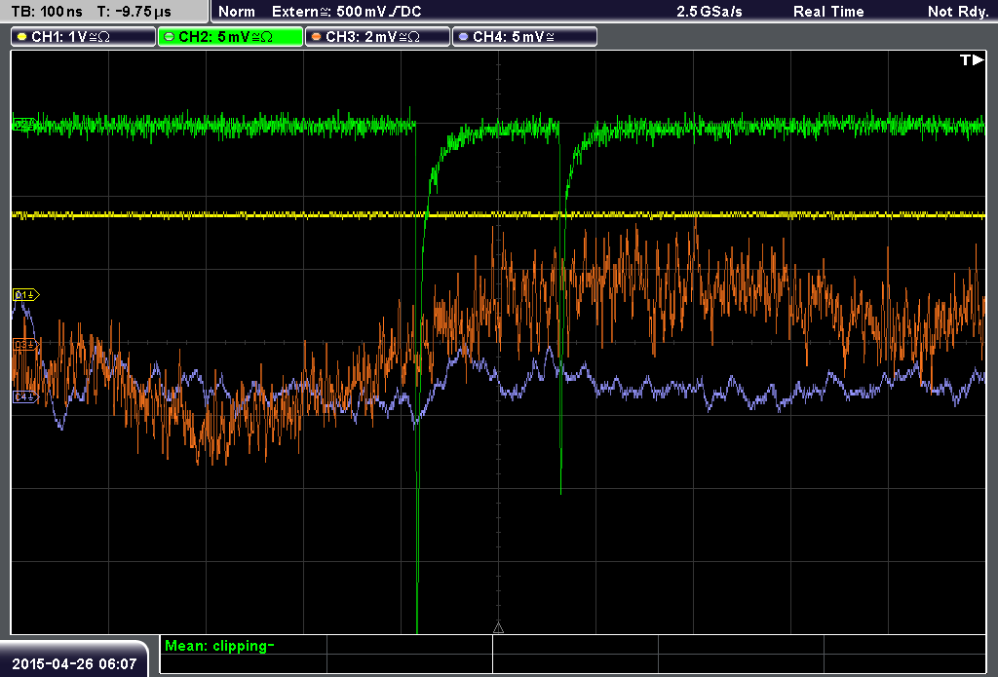The width and height of the screenshot is (998, 677).
Task: Click the T trigger arrow marker
Action: click(972, 59)
